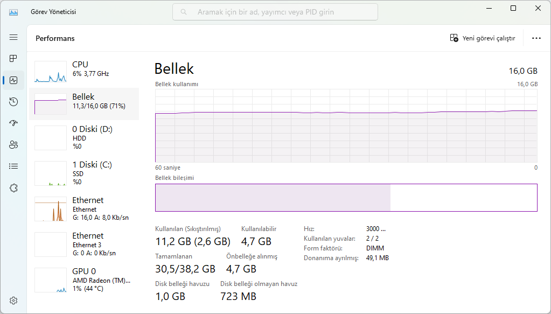Open the Users page icon
Screen dimensions: 551x314
point(13,144)
